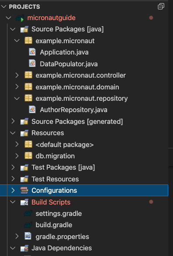Screen dimensions: 173x256
Task: Select the Java Dependencies label
Action: [62, 248]
